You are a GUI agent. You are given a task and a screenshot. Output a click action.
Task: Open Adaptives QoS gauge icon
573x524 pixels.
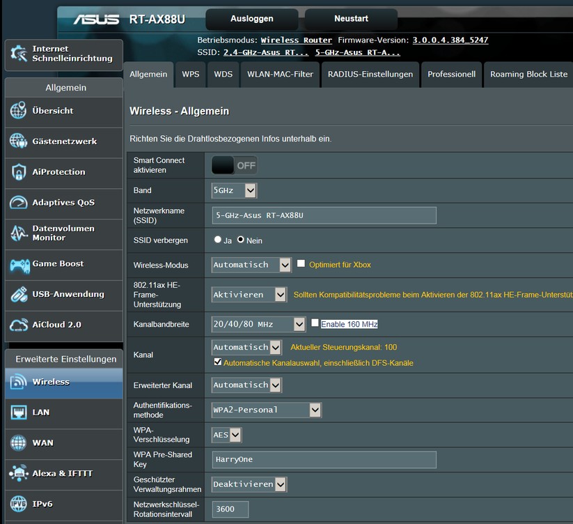pyautogui.click(x=19, y=203)
